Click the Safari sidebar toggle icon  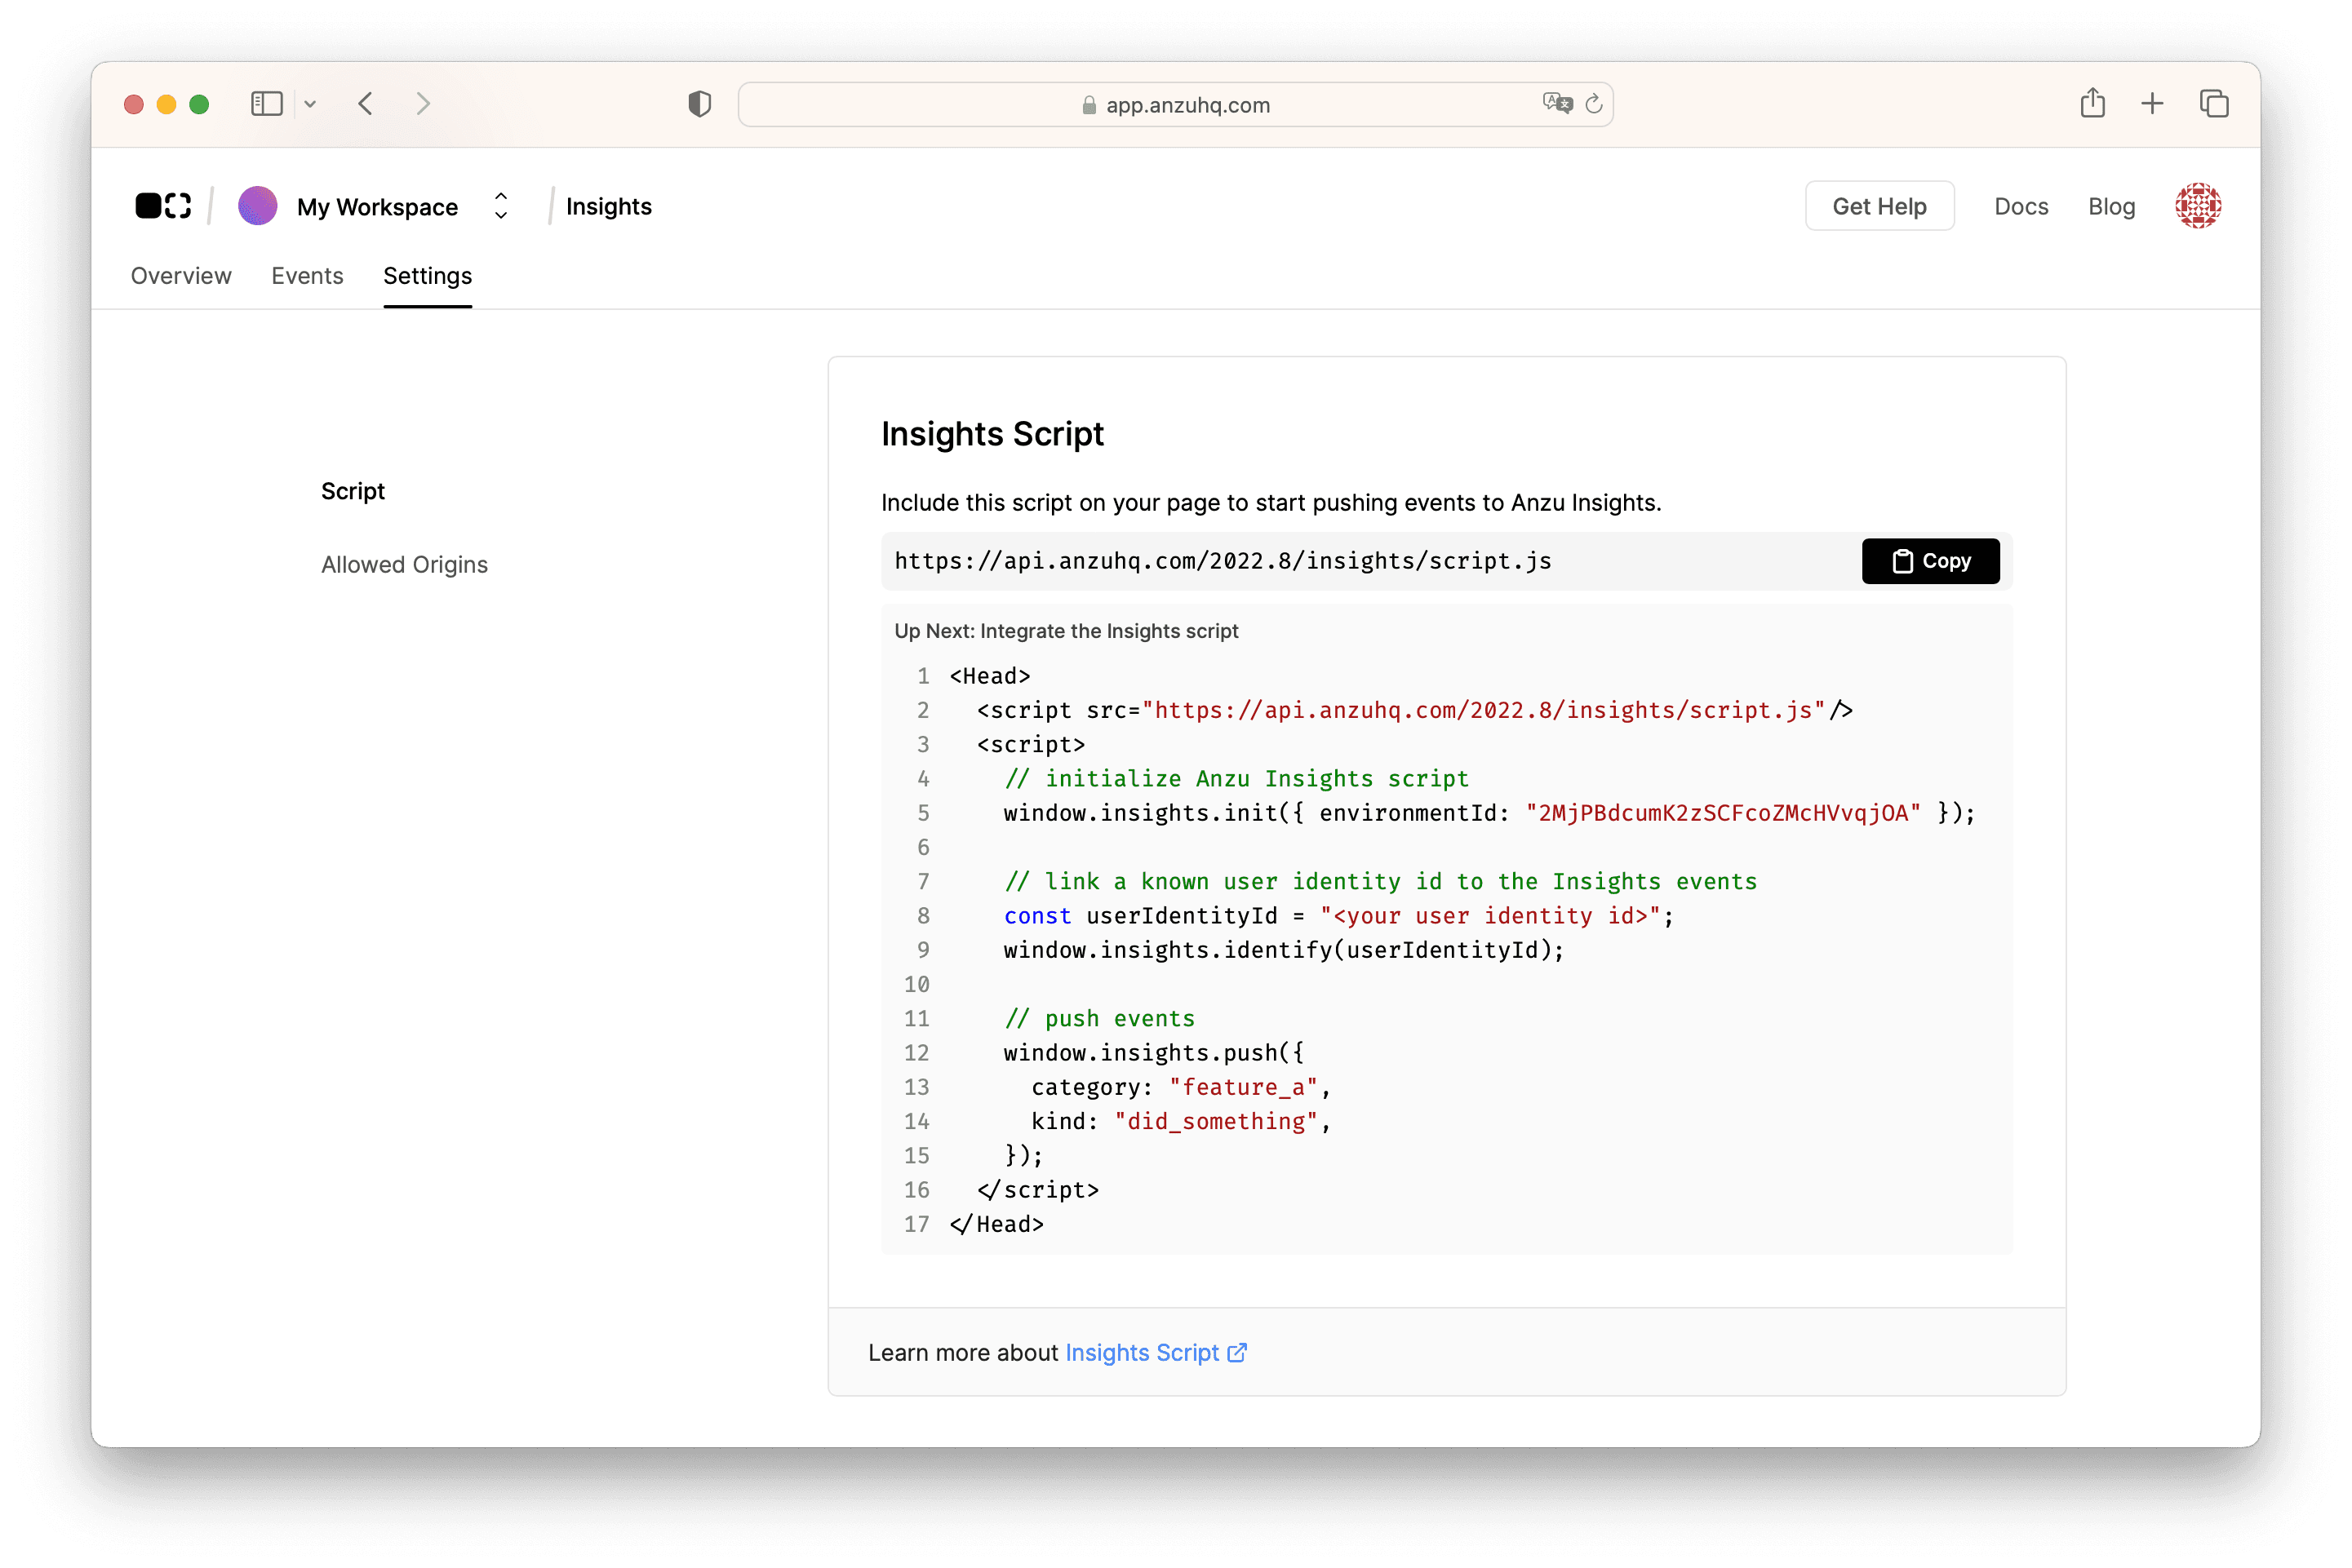266,104
